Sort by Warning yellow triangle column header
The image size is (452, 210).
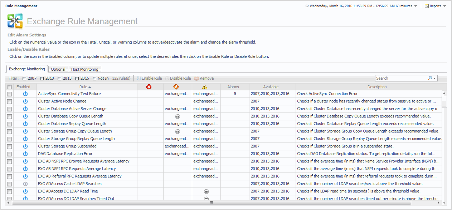point(205,87)
